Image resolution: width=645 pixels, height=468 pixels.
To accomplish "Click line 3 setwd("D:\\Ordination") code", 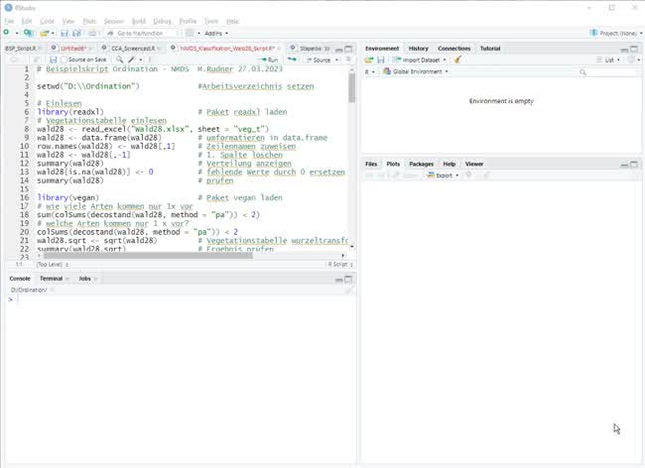I will [x=88, y=86].
